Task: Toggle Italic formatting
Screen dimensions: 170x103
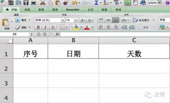Action: click(x=46, y=27)
